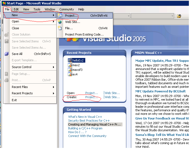The width and height of the screenshot is (190, 149).
Task: Select Save All in the File menu
Action: (30, 54)
